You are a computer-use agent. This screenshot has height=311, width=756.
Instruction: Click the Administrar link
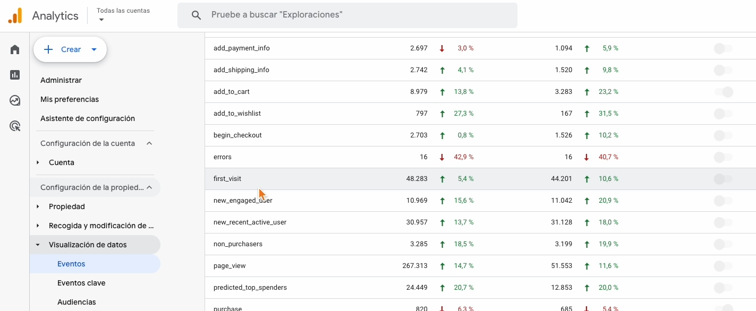pos(61,80)
